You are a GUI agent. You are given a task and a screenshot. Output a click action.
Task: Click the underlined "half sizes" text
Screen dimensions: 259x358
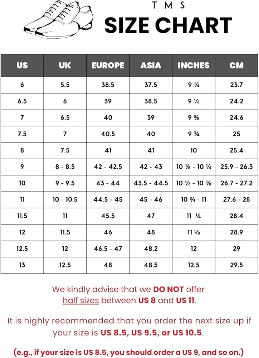[81, 300]
